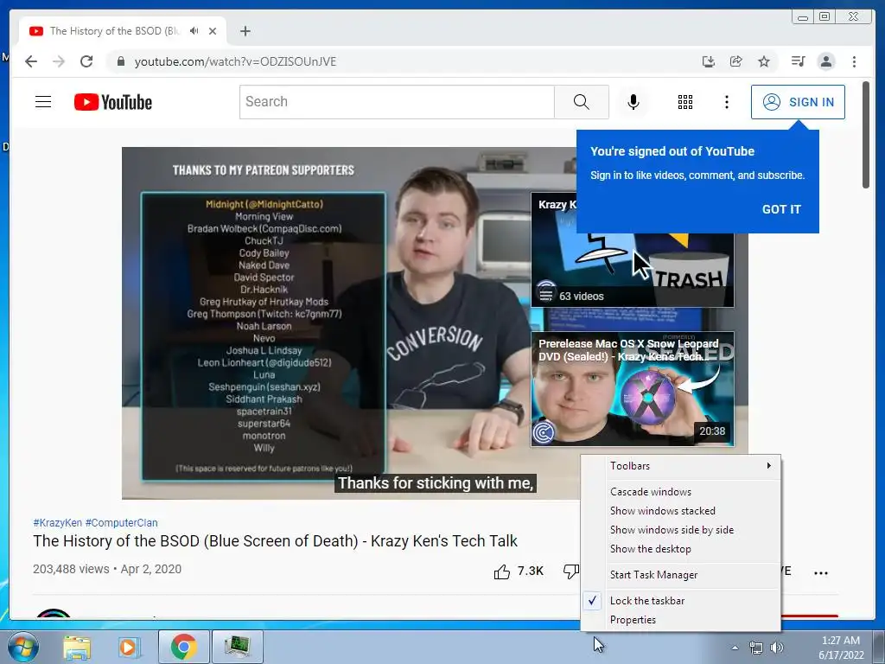885x664 pixels.
Task: Install app icon in address bar
Action: [x=709, y=61]
